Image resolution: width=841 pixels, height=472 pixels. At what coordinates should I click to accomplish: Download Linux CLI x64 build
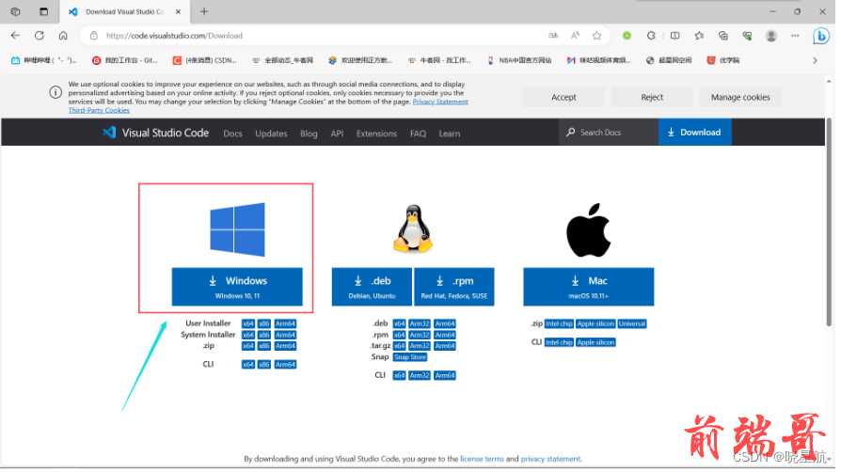pos(399,375)
